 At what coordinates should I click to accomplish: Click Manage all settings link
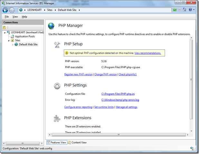tap(127, 107)
